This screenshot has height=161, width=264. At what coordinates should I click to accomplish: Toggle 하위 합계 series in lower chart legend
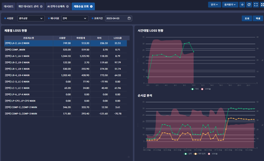pos(196,154)
